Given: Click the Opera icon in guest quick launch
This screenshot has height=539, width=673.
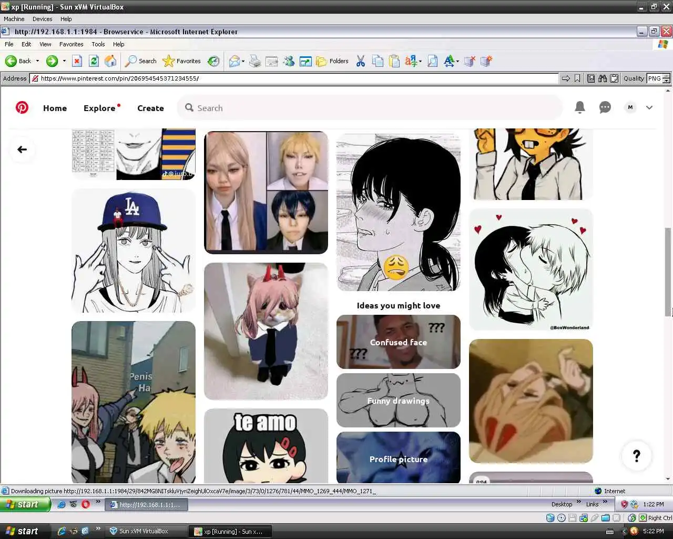Looking at the screenshot, I should click(x=86, y=504).
